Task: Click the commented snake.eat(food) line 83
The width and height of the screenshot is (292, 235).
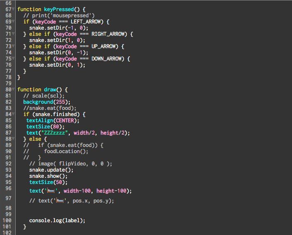Action: point(50,108)
